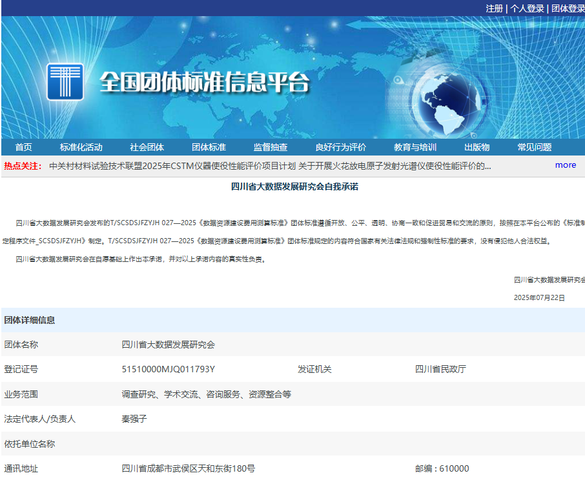Click the platform logo icon in banner
Image resolution: width=585 pixels, height=491 pixels.
pos(65,81)
